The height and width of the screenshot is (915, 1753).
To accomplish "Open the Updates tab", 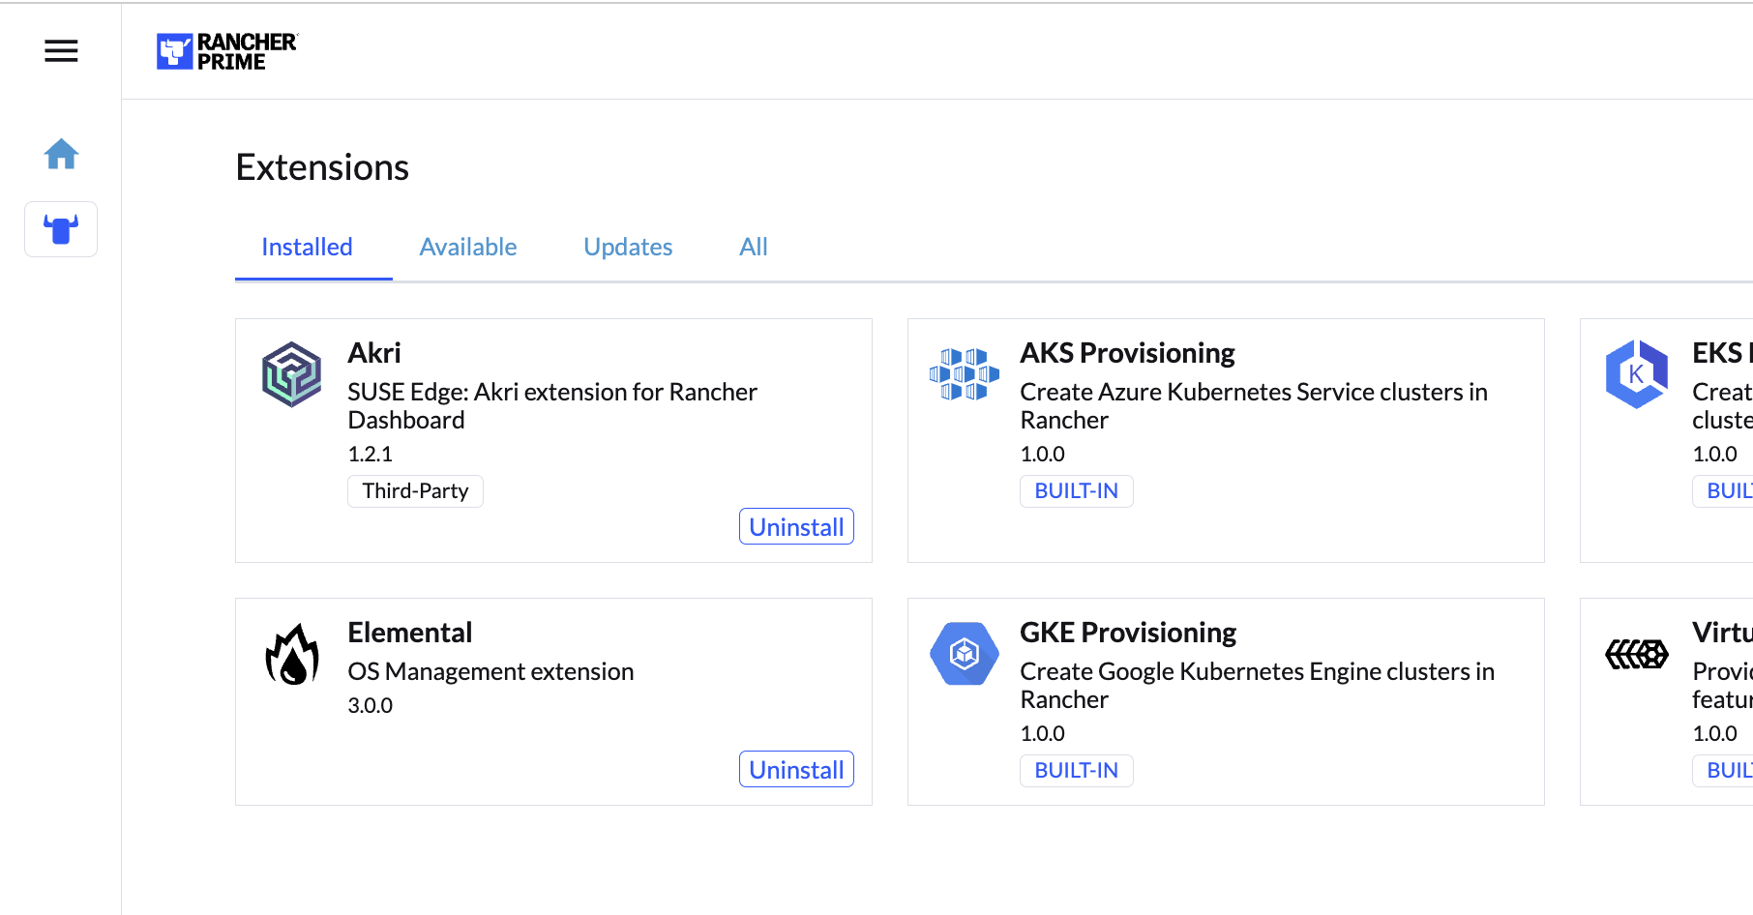I will pyautogui.click(x=628, y=247).
